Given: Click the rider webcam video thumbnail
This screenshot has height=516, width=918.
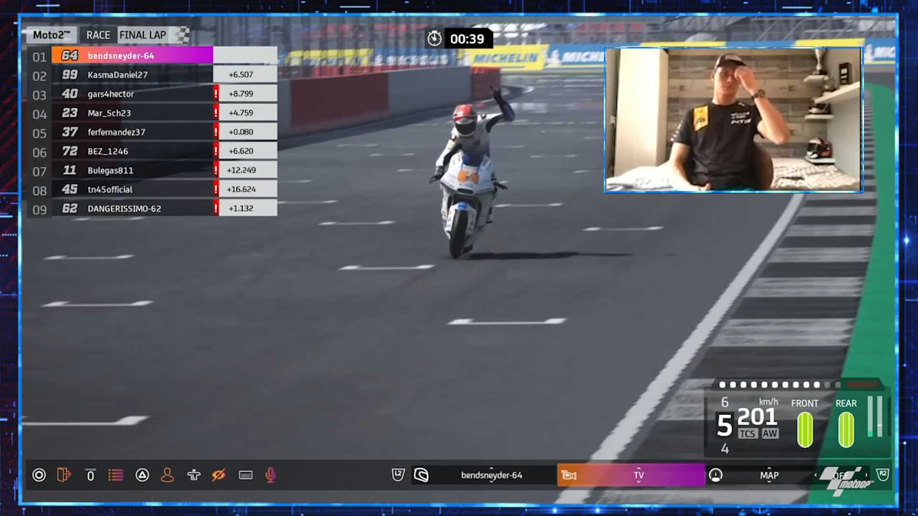Looking at the screenshot, I should (x=733, y=119).
